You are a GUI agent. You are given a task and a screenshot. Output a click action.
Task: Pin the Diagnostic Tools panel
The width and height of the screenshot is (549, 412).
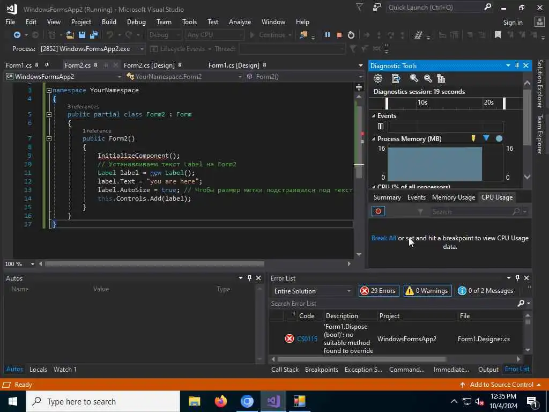[517, 65]
